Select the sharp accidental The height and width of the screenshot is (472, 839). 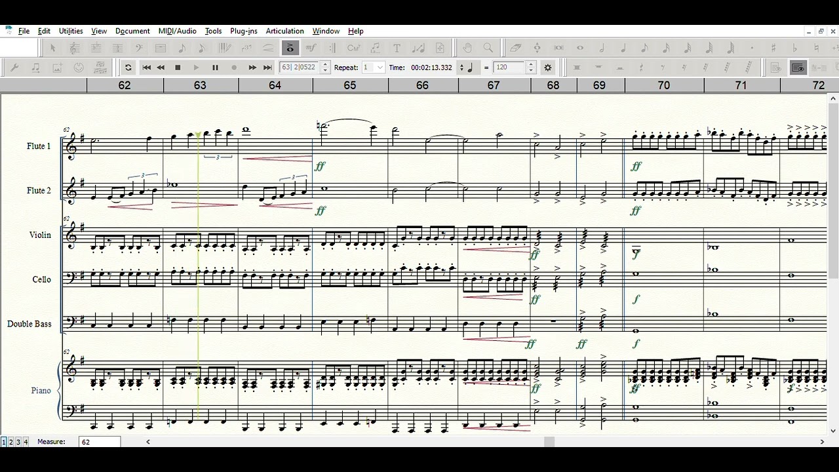pos(773,48)
